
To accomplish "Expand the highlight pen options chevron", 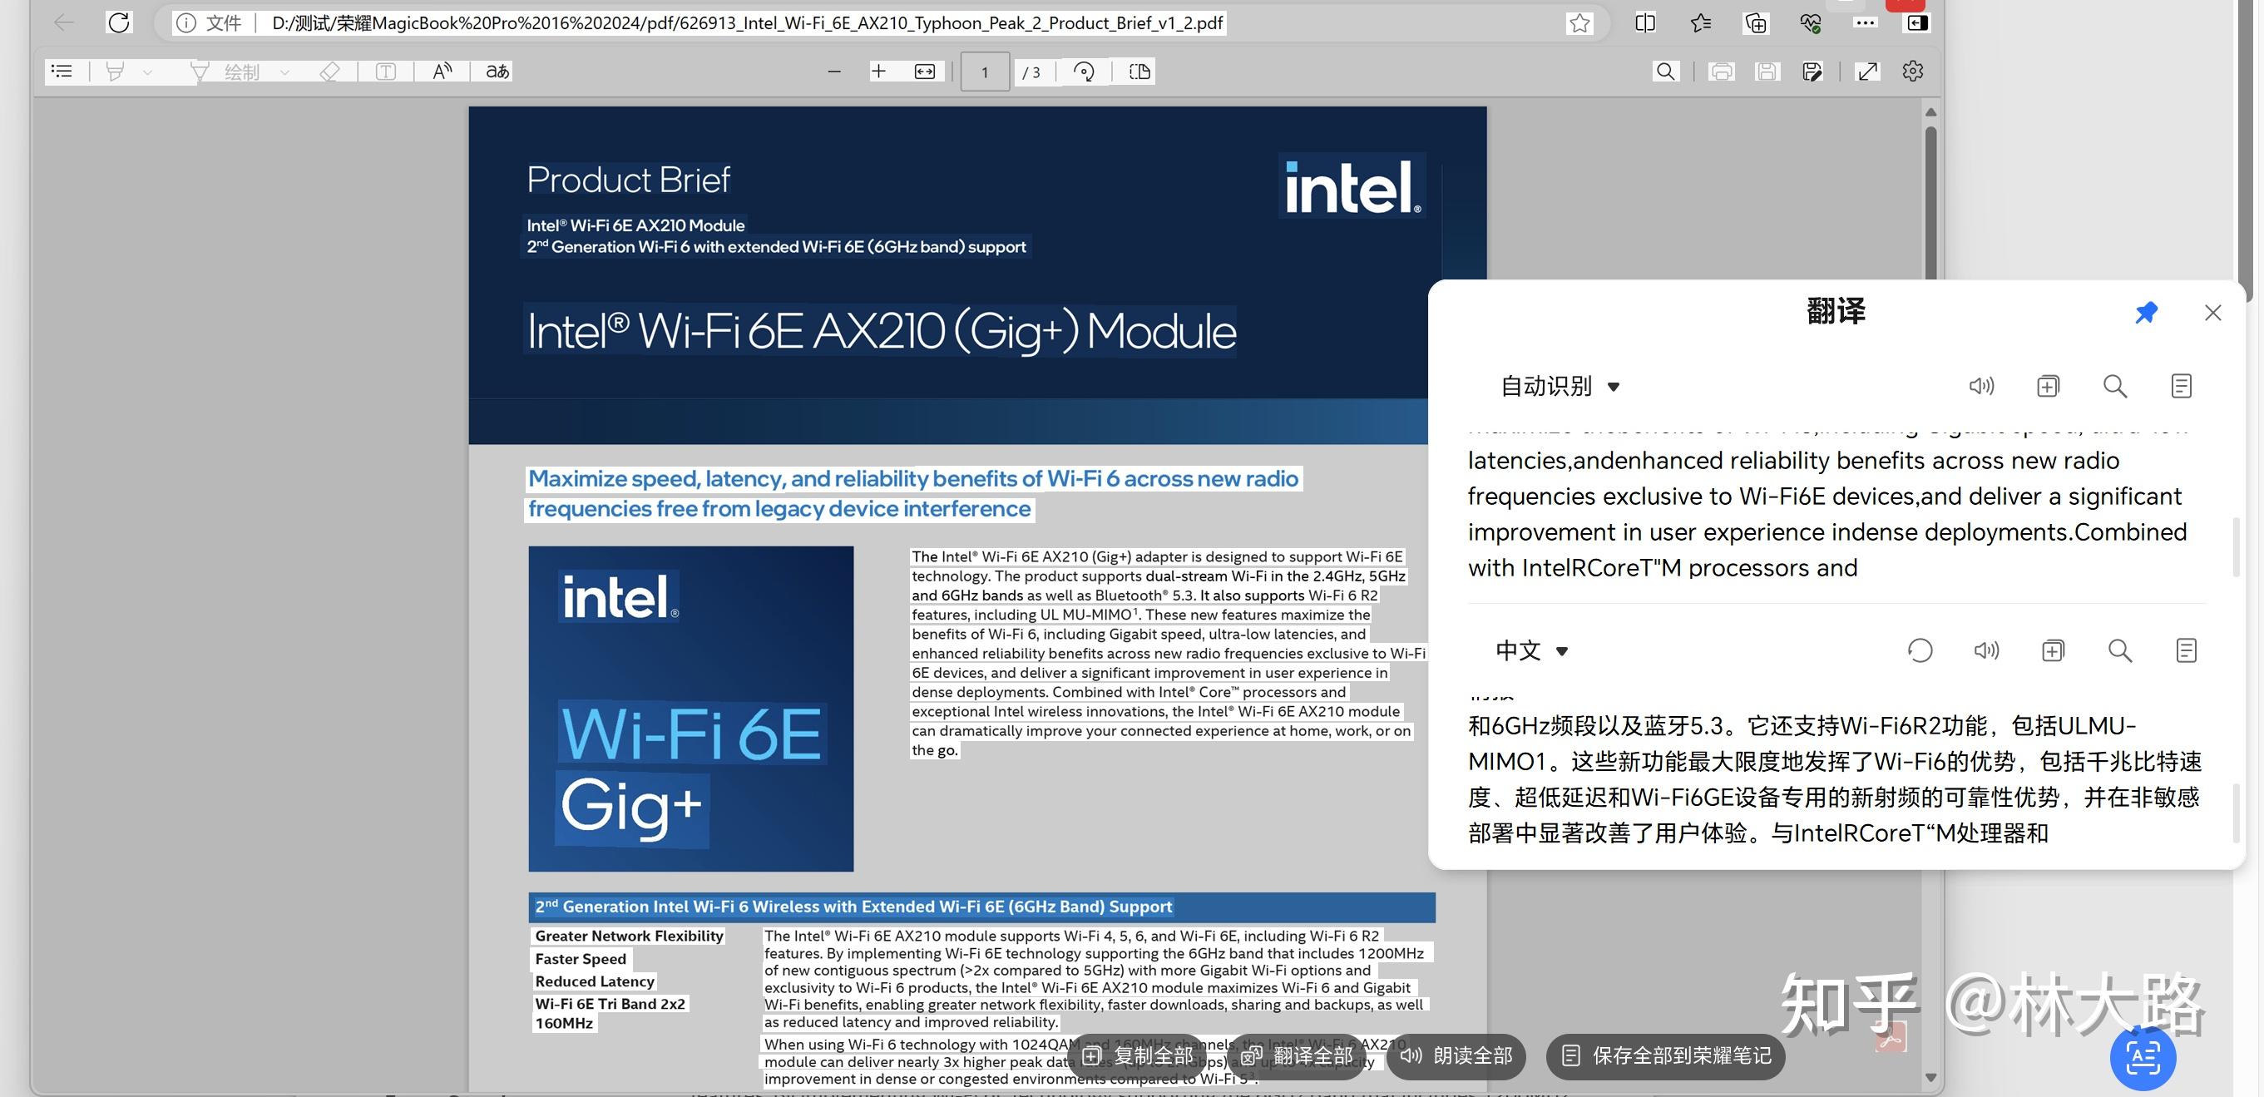I will 146,72.
